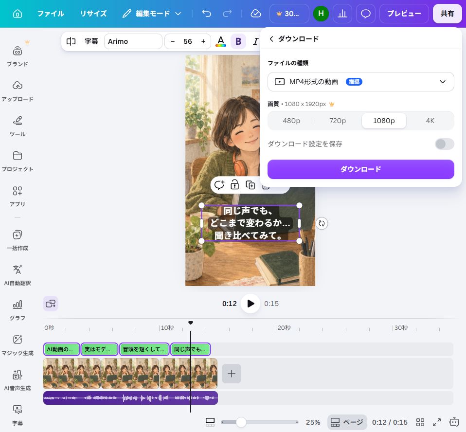Select caption clip 冒頭を短くして...
The width and height of the screenshot is (466, 432).
click(x=144, y=349)
